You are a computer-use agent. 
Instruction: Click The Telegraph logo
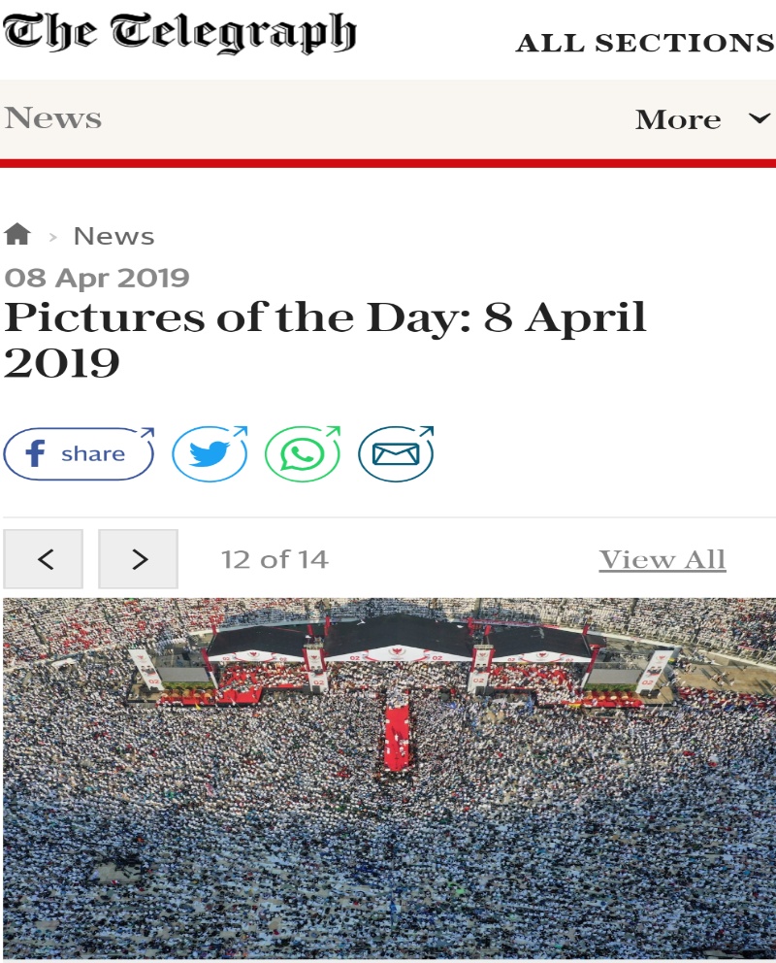coord(179,35)
